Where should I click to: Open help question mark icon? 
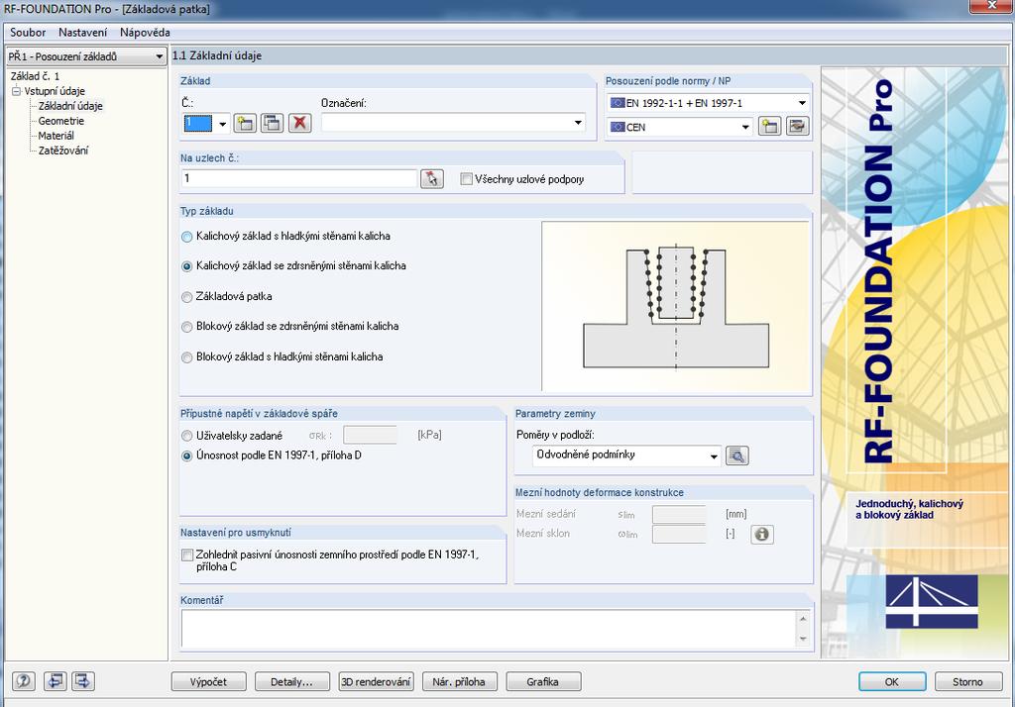[x=24, y=681]
